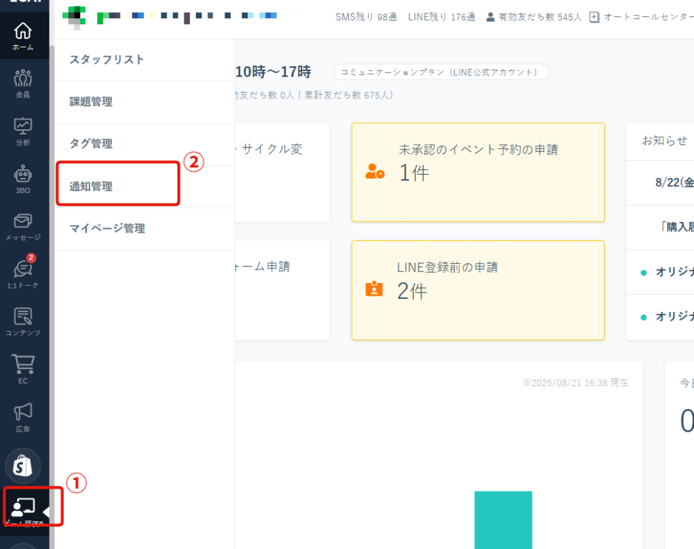Screen dimensions: 694x549
Task: Open the EC shopping cart icon
Action: pos(23,370)
